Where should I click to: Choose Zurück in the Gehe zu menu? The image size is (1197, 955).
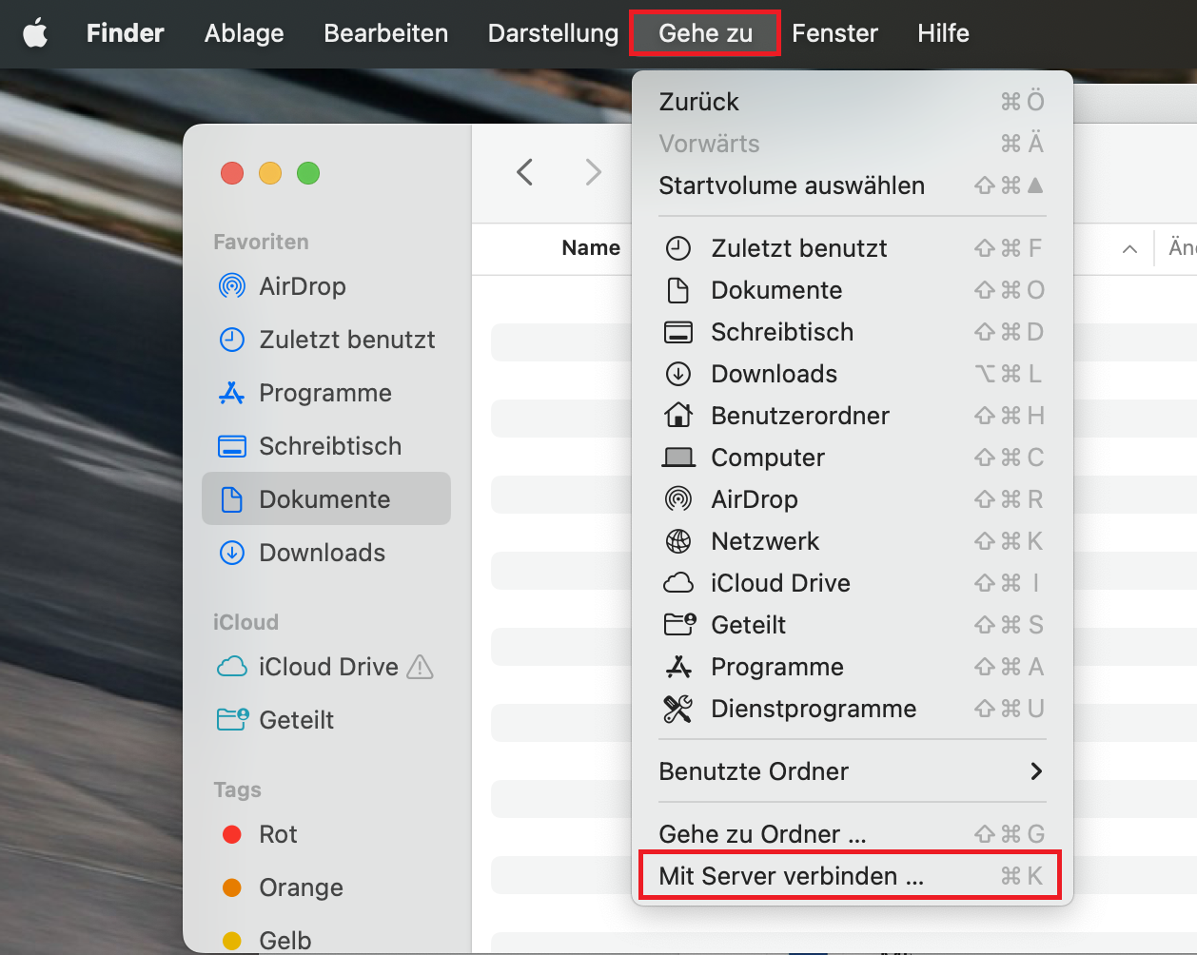tap(853, 102)
